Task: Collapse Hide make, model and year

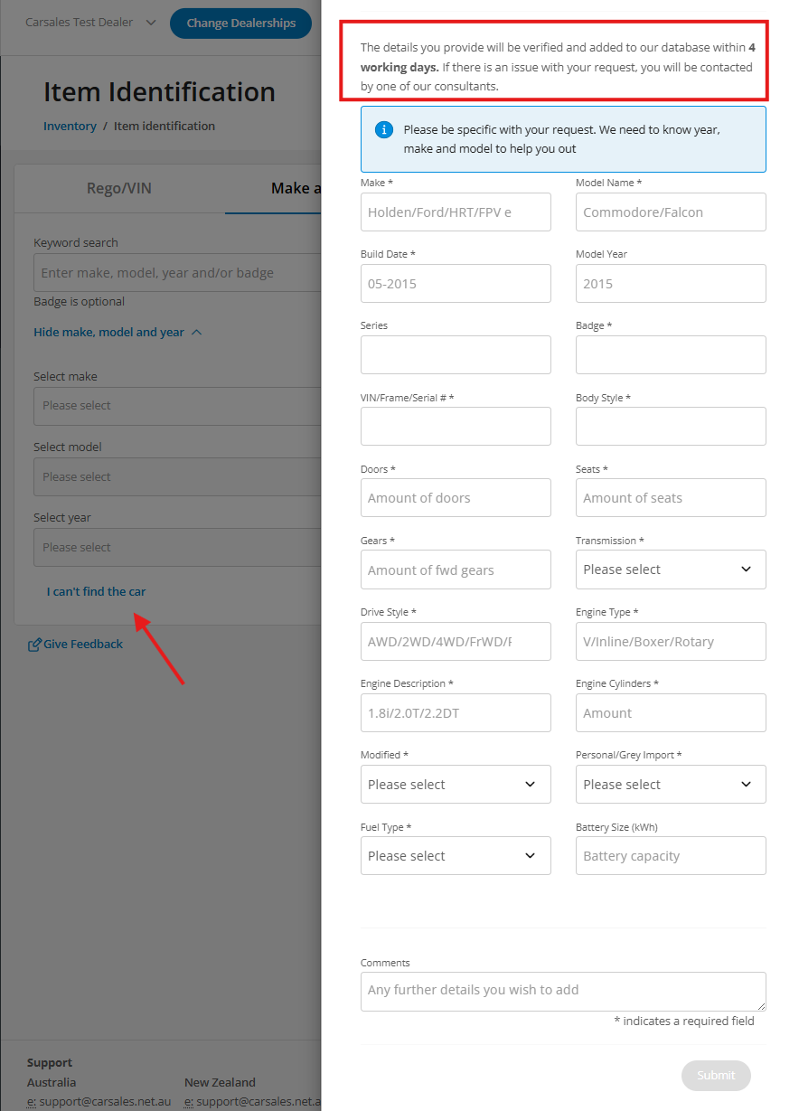Action: point(117,333)
